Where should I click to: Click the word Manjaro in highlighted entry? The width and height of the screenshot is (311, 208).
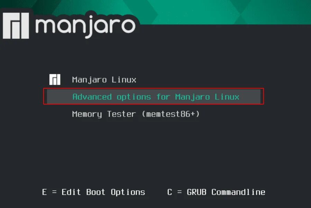192,97
